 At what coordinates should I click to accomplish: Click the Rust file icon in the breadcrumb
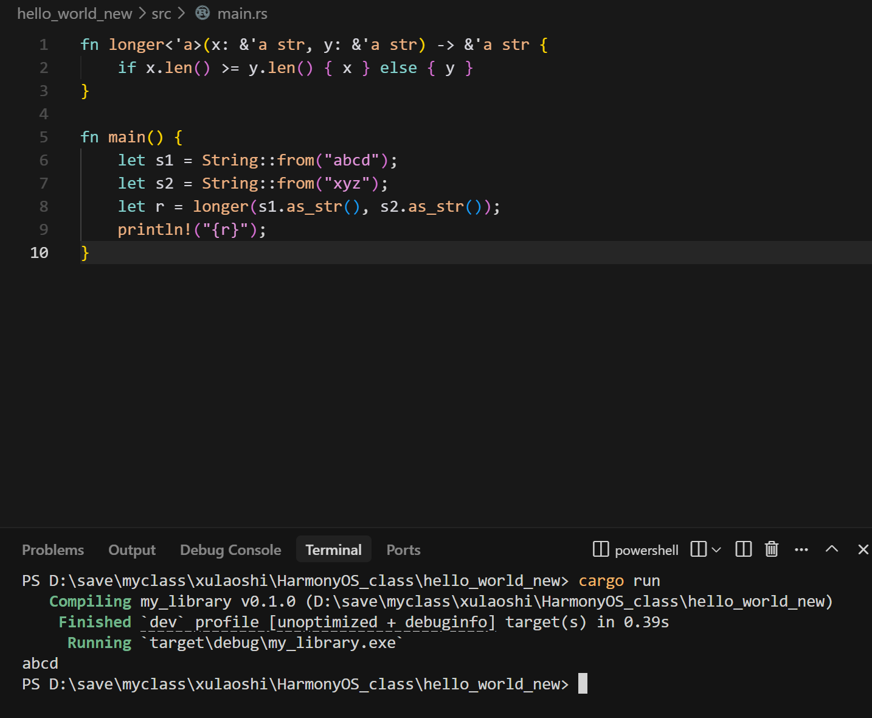click(x=202, y=13)
